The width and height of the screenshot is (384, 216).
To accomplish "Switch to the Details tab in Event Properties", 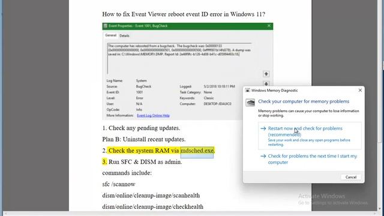I will point(124,36).
